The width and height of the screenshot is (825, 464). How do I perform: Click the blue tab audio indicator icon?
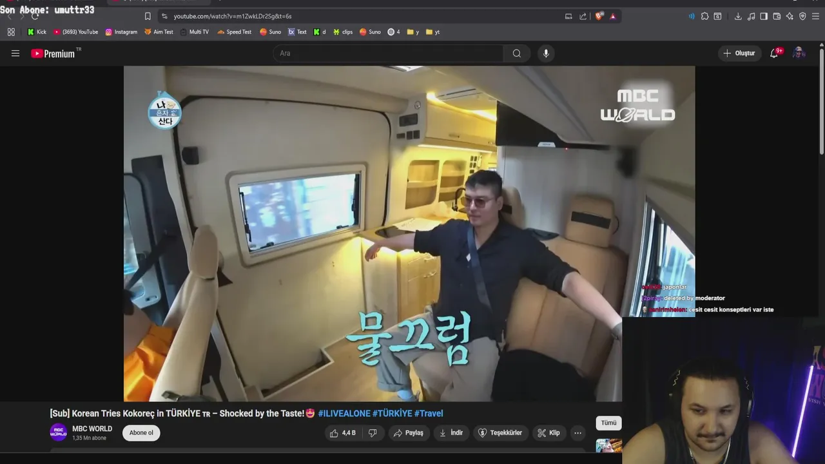[x=692, y=16]
